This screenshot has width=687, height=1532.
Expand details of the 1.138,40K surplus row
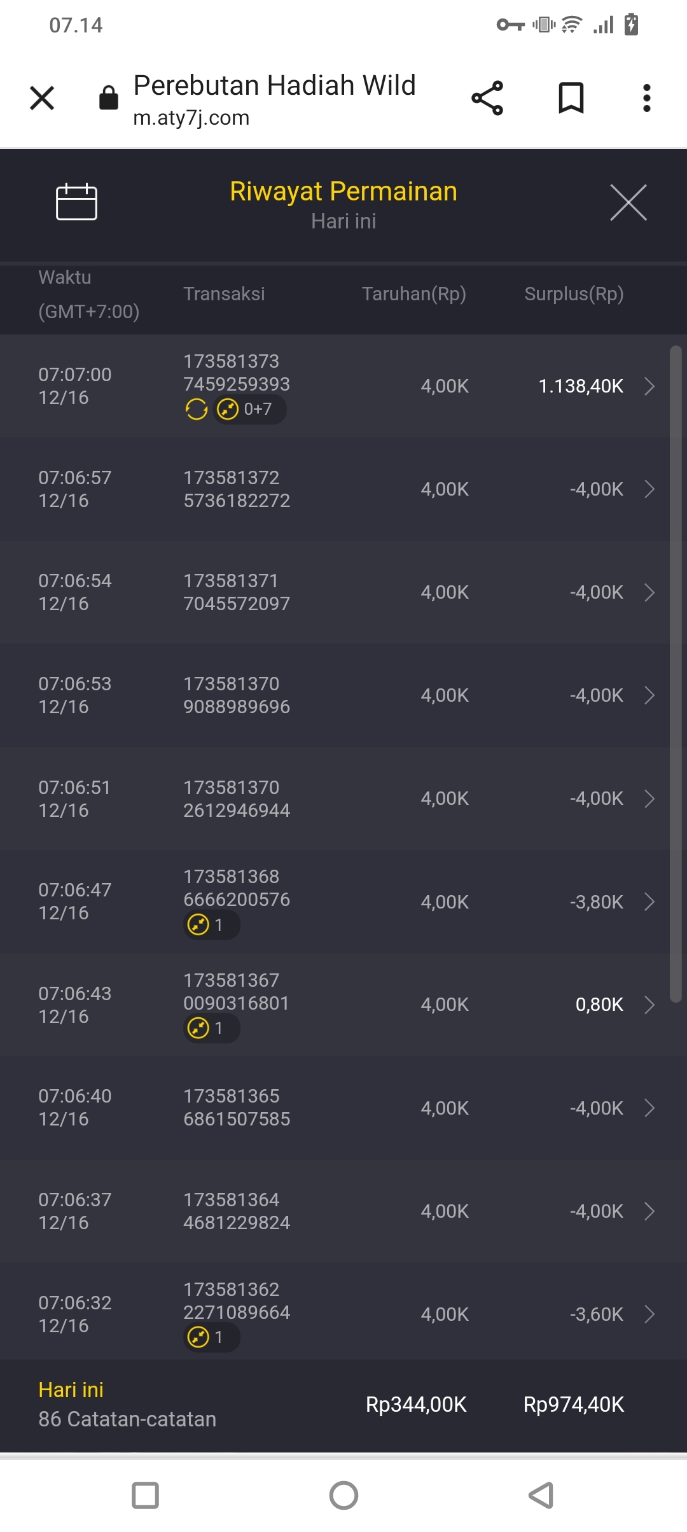tap(649, 386)
